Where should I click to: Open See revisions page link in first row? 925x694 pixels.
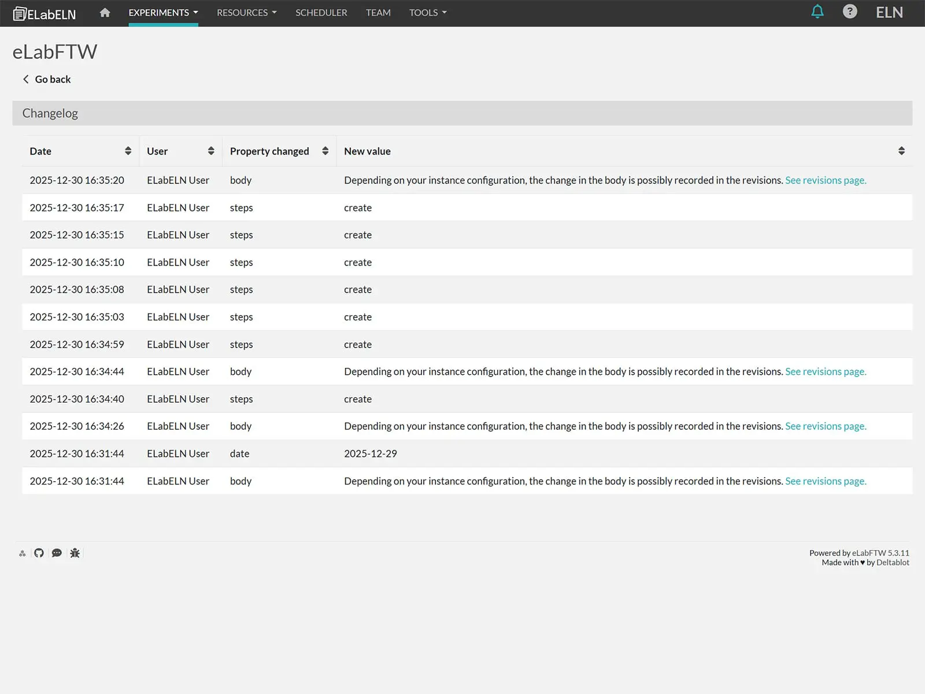pos(825,180)
